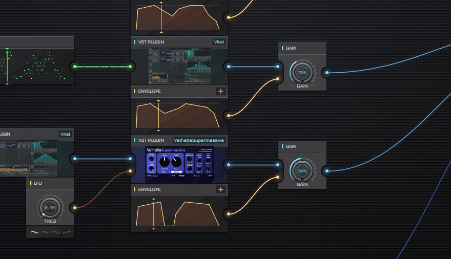
Task: Click the 94% GAIN knob
Action: coord(302,171)
